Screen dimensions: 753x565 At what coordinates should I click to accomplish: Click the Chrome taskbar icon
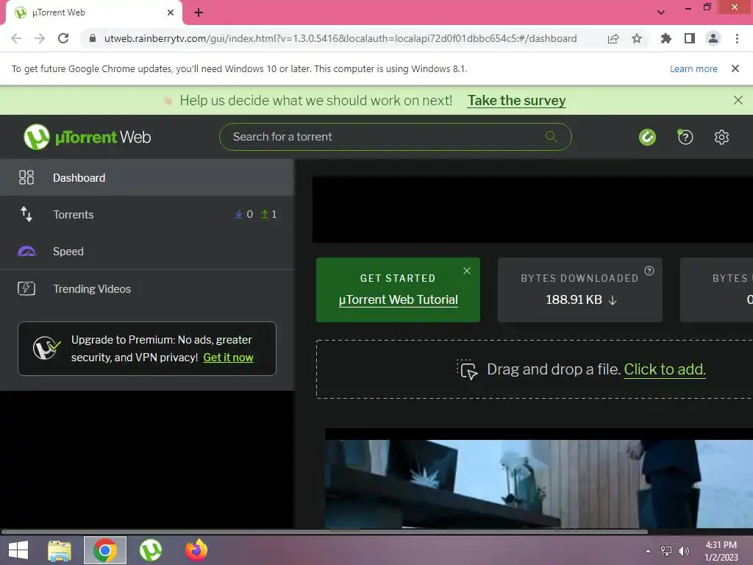[105, 550]
